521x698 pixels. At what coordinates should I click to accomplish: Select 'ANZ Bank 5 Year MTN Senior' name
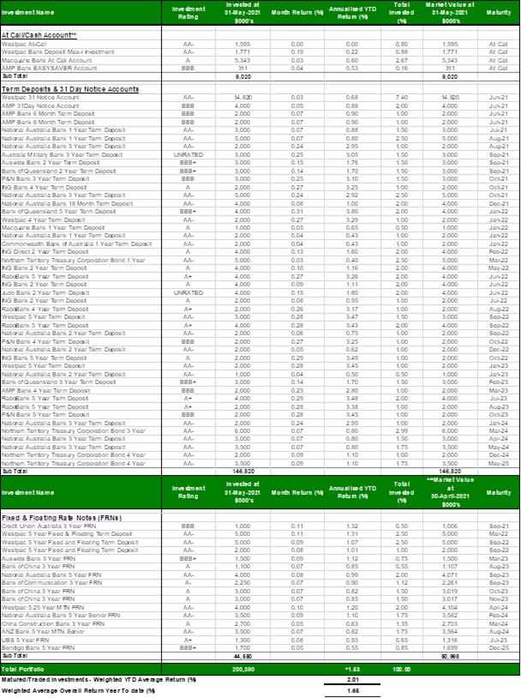pos(43,632)
